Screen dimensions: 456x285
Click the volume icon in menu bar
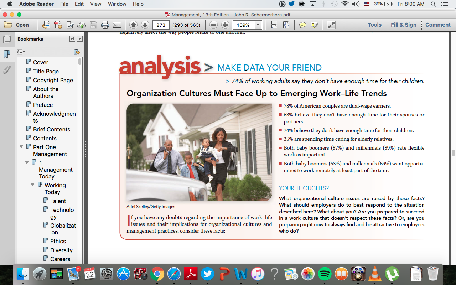[x=356, y=4]
